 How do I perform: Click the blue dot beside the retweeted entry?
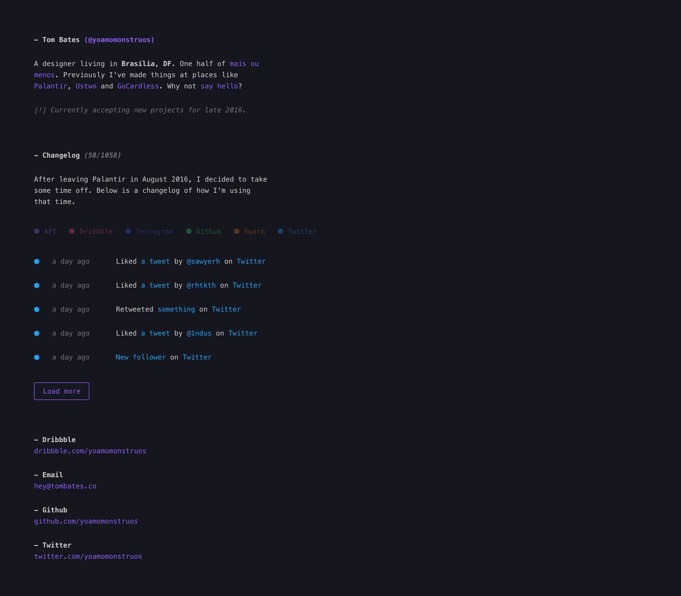pos(36,309)
